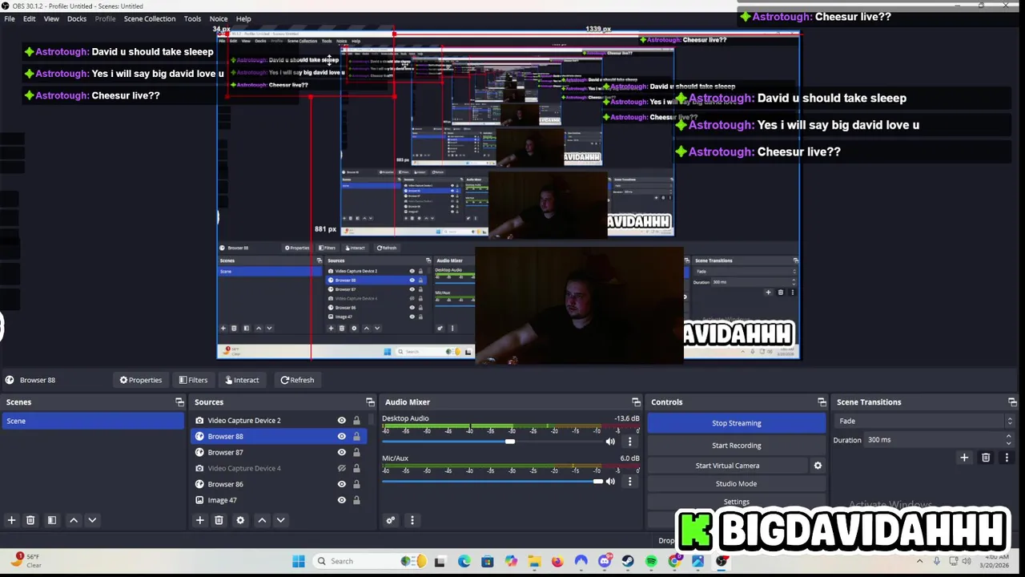
Task: Enable Studio Mode button
Action: tap(737, 484)
